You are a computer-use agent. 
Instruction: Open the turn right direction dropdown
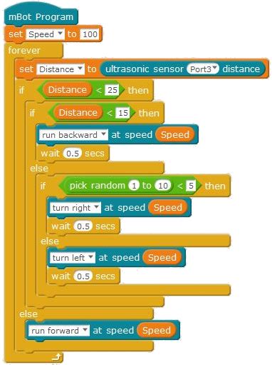tap(75, 208)
